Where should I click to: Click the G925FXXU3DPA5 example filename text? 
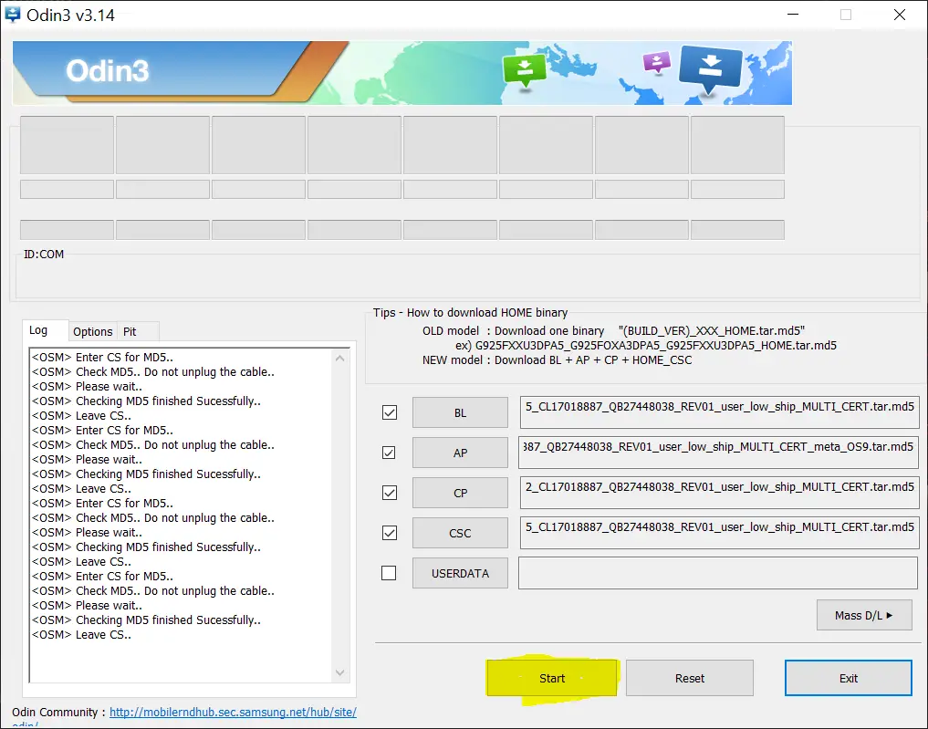(x=656, y=345)
